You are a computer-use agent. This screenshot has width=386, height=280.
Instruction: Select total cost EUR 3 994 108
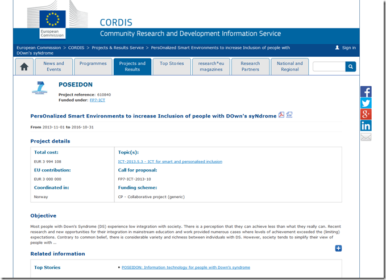[48, 162]
